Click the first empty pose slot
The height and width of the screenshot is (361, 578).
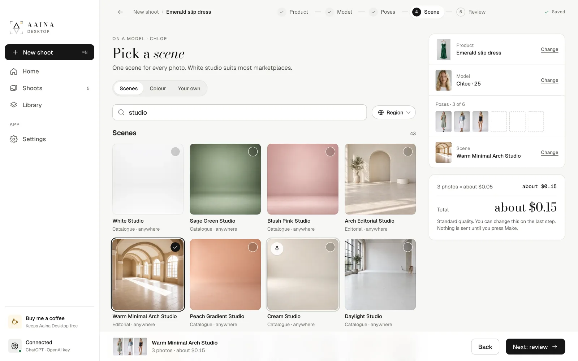(499, 122)
